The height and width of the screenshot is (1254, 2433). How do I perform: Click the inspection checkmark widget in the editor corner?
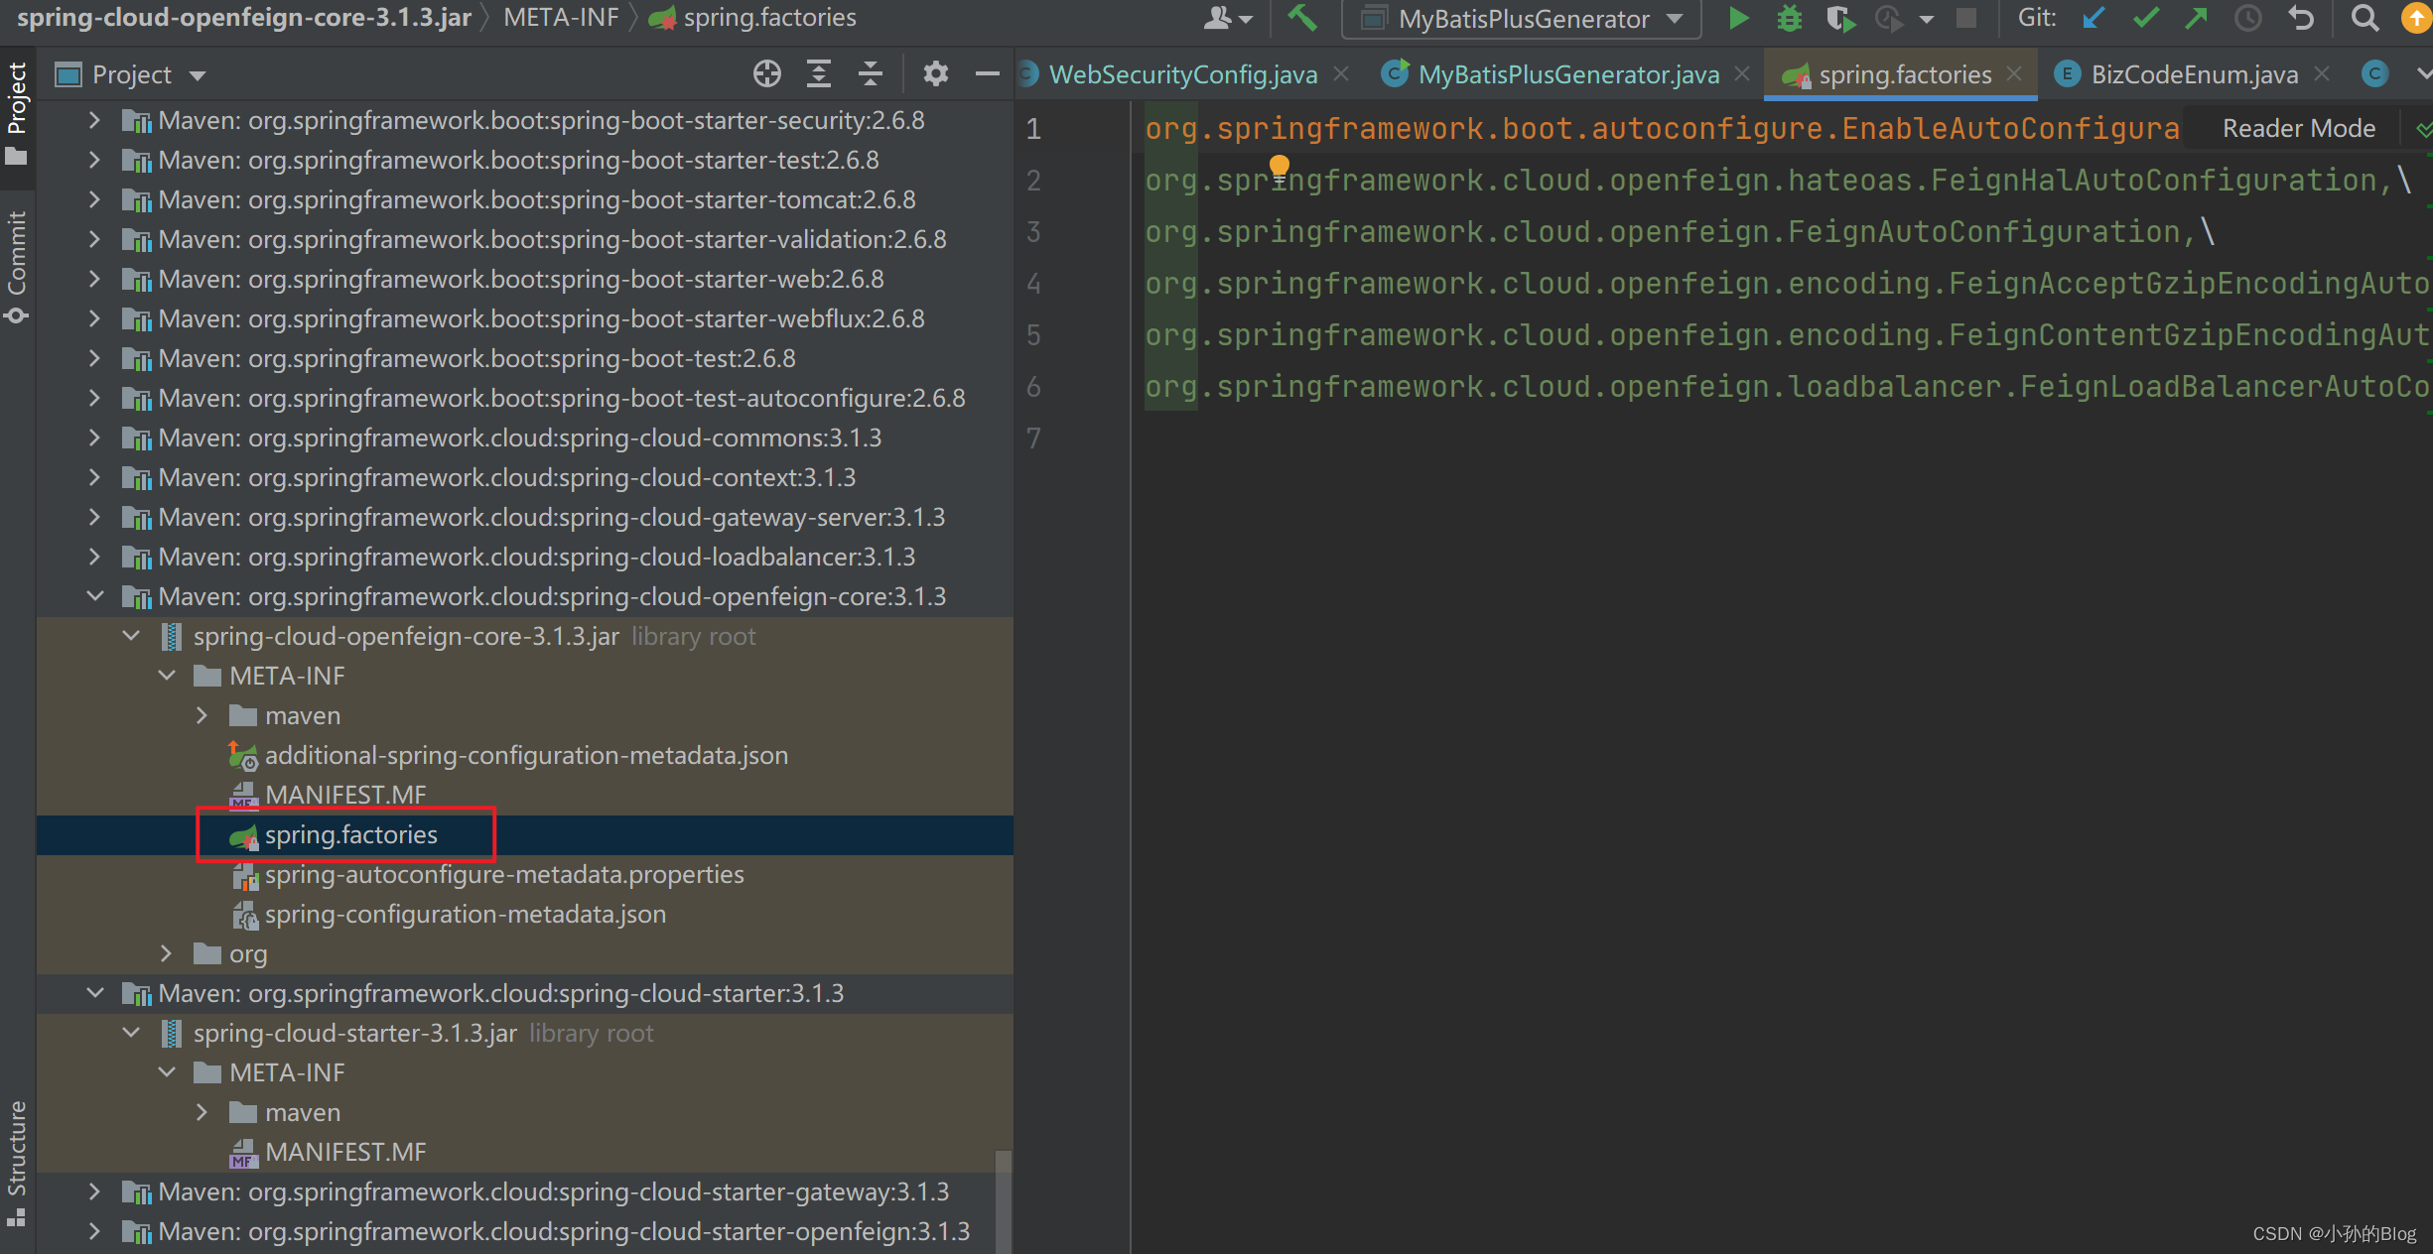click(2423, 128)
